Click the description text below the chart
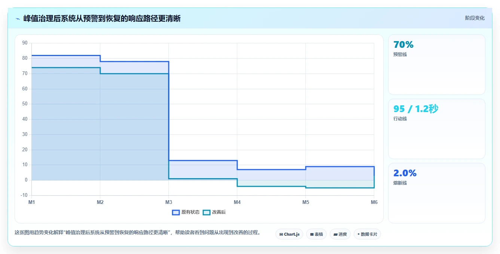This screenshot has height=254, width=500. pyautogui.click(x=137, y=232)
